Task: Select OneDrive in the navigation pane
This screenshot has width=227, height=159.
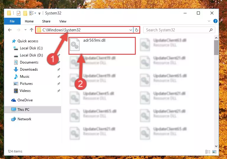Action: 25,100
